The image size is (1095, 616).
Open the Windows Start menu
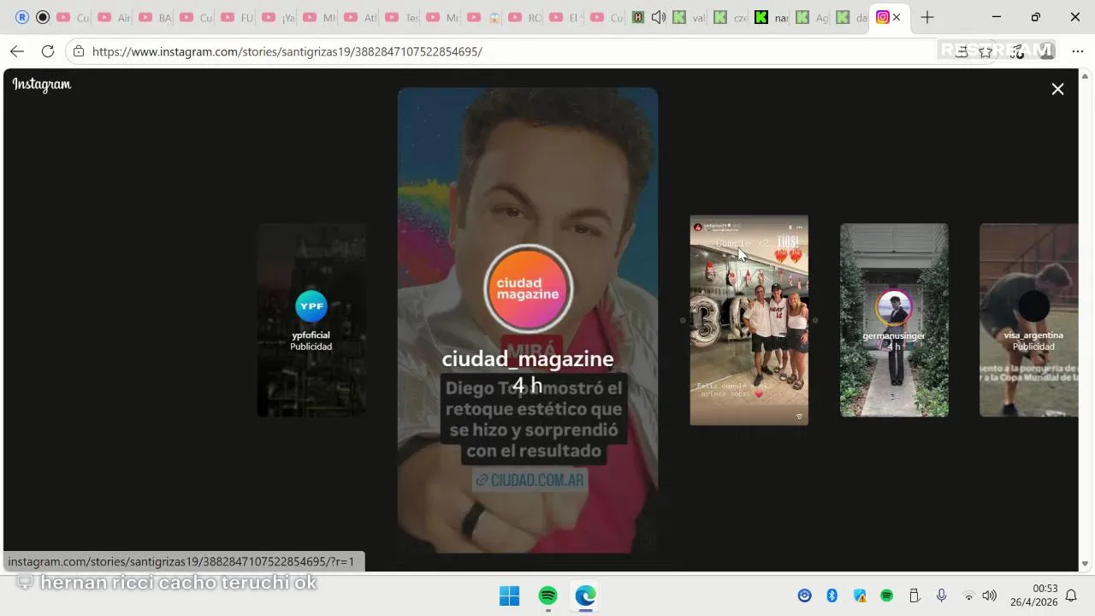tap(509, 595)
